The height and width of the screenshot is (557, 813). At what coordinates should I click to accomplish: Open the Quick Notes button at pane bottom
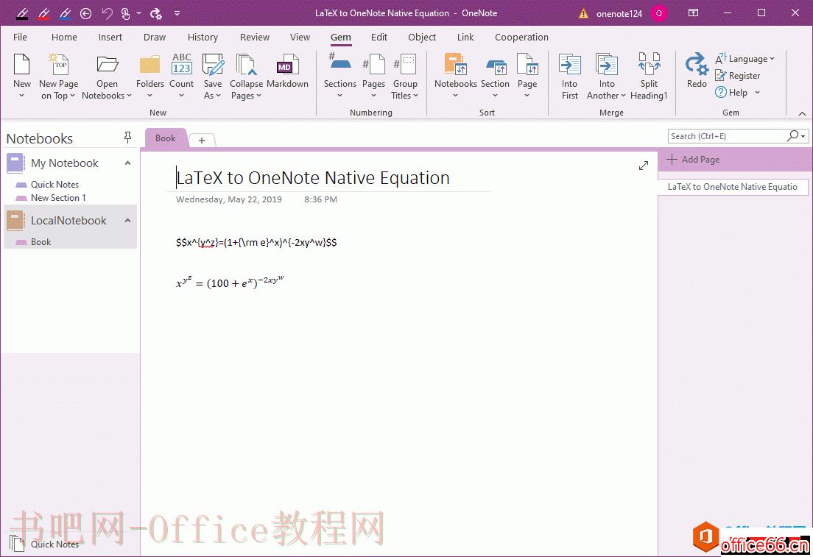tap(45, 544)
